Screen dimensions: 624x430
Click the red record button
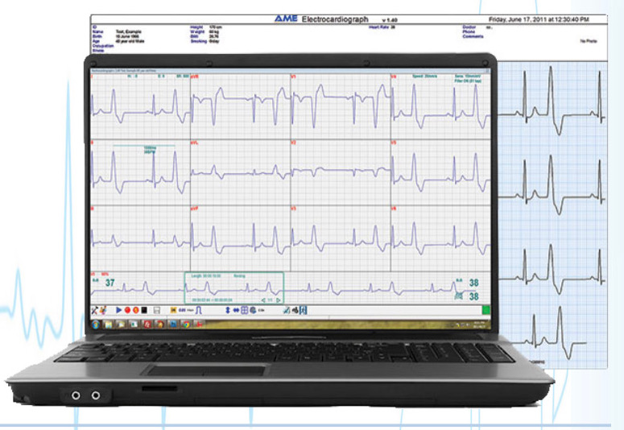click(x=127, y=310)
